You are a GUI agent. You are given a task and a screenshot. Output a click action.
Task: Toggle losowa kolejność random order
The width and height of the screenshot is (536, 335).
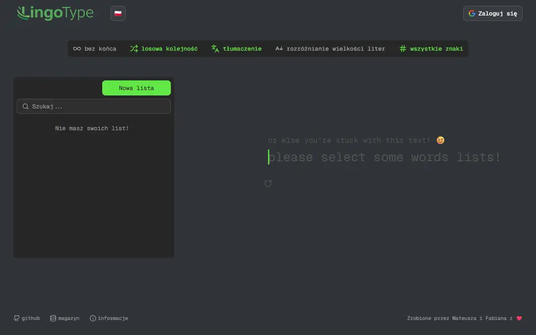[x=164, y=49]
